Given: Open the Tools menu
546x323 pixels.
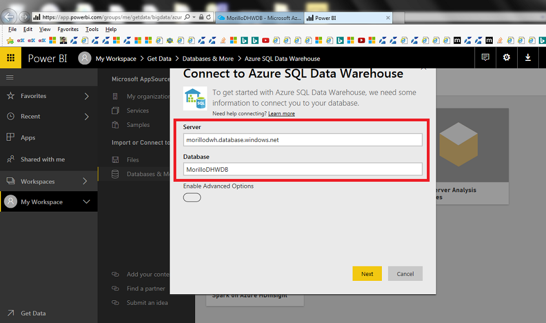Looking at the screenshot, I should coord(92,29).
